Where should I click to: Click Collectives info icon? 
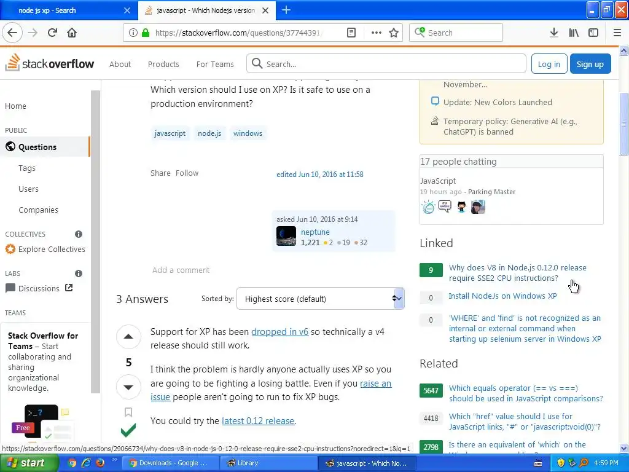tap(79, 234)
